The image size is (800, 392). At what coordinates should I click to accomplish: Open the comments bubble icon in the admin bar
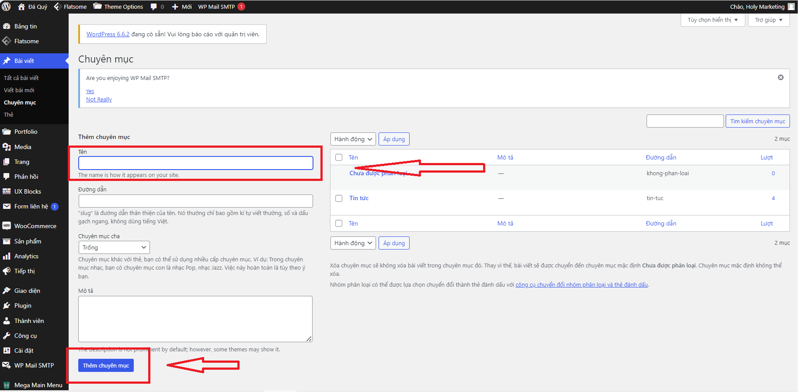pyautogui.click(x=154, y=7)
